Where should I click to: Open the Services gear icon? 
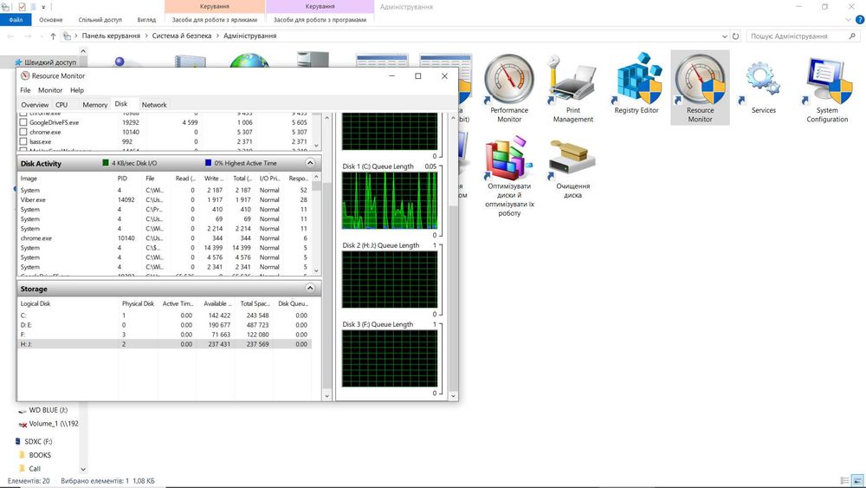pyautogui.click(x=763, y=83)
